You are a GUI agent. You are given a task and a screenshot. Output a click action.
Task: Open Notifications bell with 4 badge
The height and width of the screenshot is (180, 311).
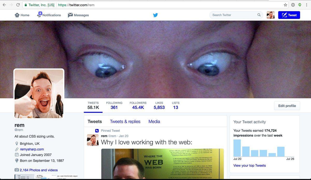pos(39,15)
